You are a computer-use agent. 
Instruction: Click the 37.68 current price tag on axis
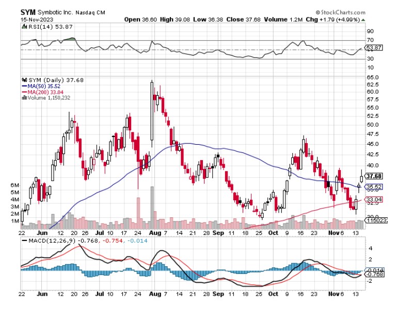point(373,176)
